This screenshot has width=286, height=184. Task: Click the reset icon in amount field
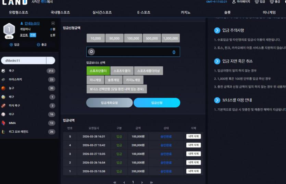(91, 52)
